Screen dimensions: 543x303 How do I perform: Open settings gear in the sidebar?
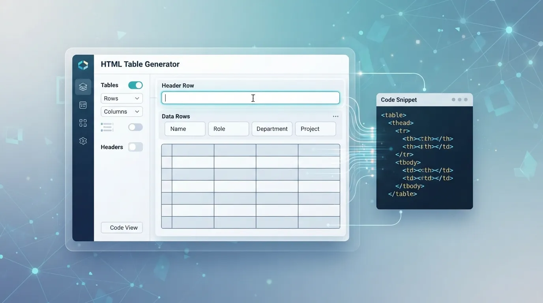pos(83,141)
